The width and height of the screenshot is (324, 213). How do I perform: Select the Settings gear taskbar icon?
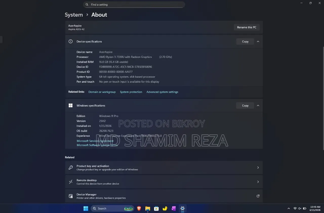pyautogui.click(x=183, y=208)
